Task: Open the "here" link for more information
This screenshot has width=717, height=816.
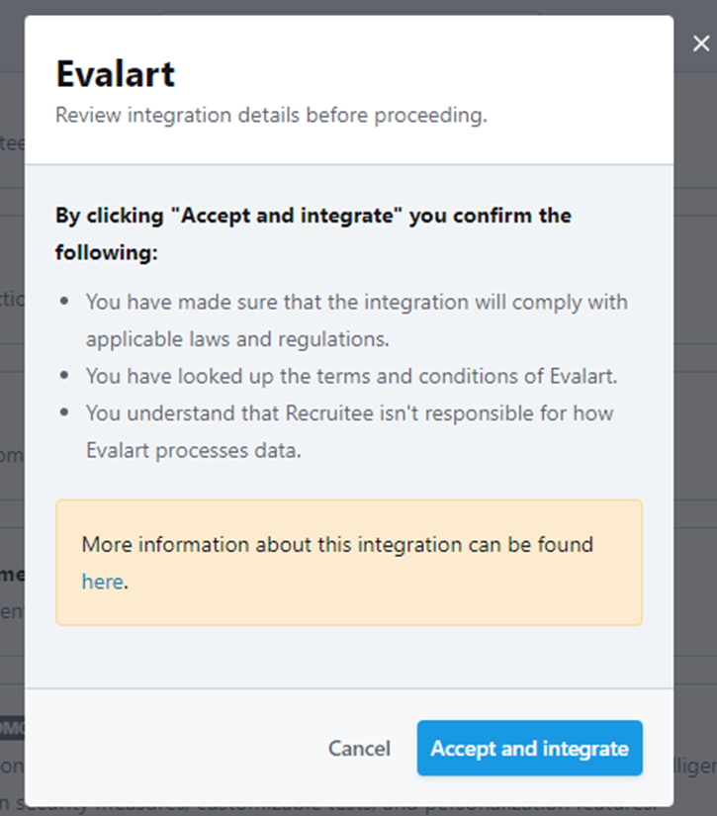Action: coord(102,582)
